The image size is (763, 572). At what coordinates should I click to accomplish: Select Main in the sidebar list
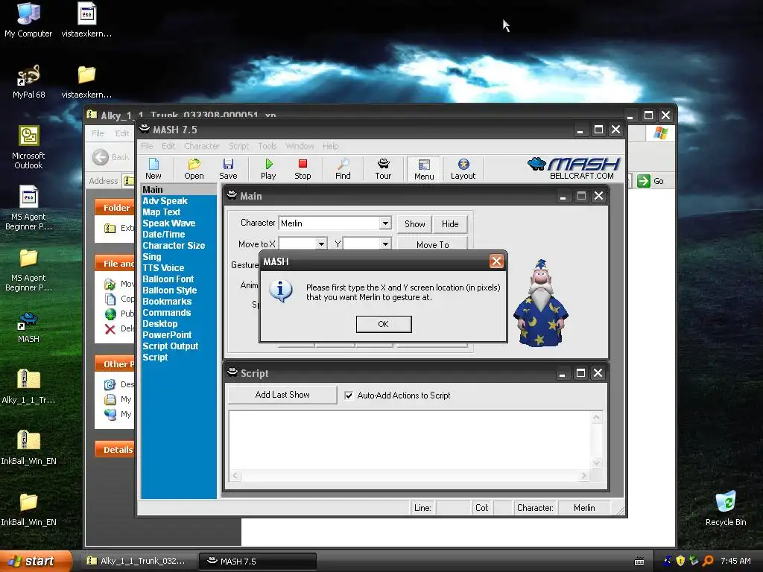[x=179, y=190]
